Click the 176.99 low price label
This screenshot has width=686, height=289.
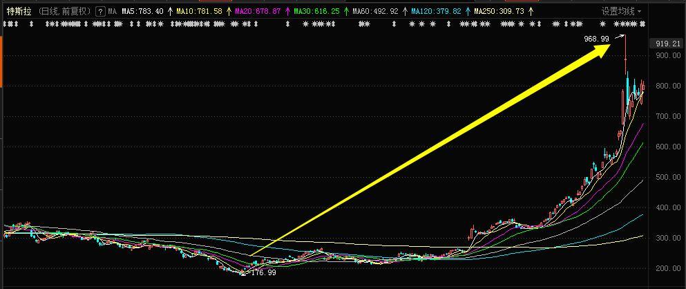click(263, 272)
